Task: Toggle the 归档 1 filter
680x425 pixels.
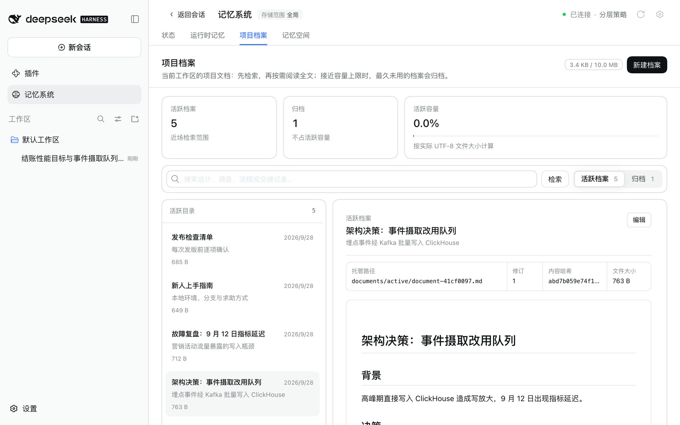Action: pos(642,179)
